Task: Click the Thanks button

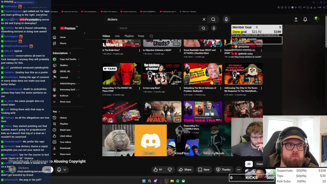Action: 223,170
